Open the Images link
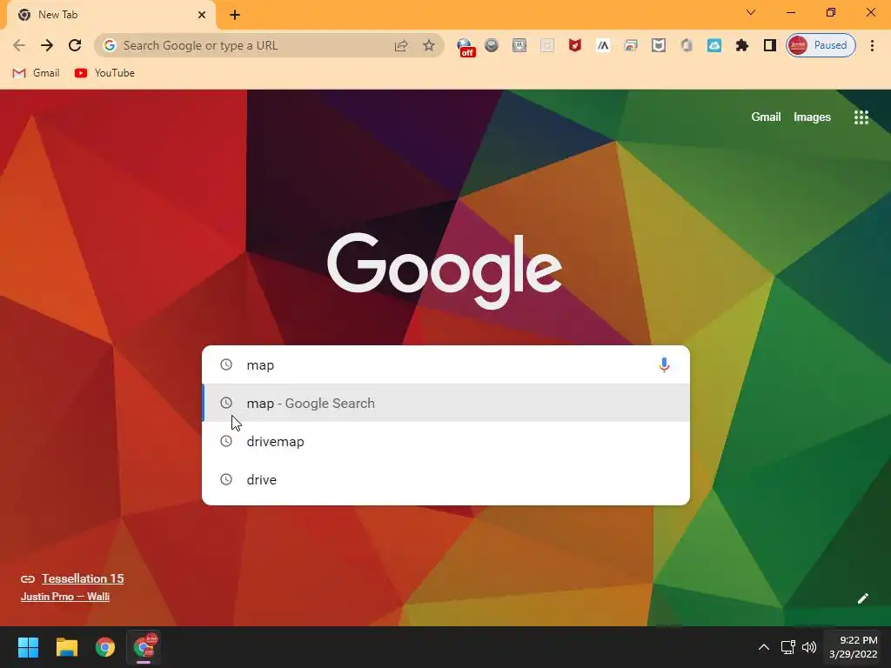This screenshot has height=668, width=891. tap(812, 117)
